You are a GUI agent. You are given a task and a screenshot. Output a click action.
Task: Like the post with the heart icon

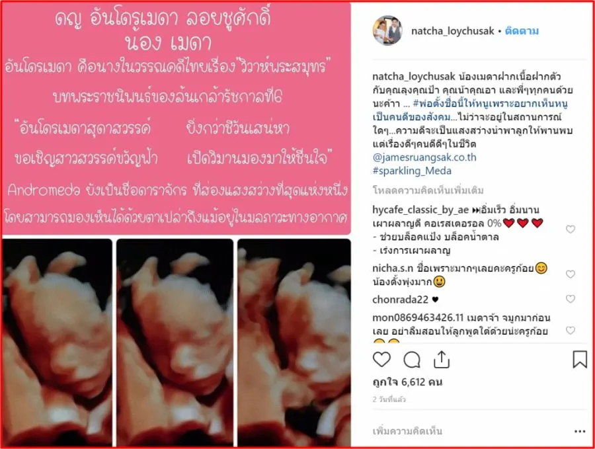pyautogui.click(x=381, y=360)
